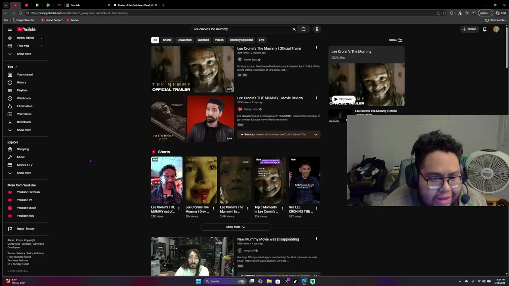Click the taskbar Search box
The image size is (509, 286).
pyautogui.click(x=225, y=281)
